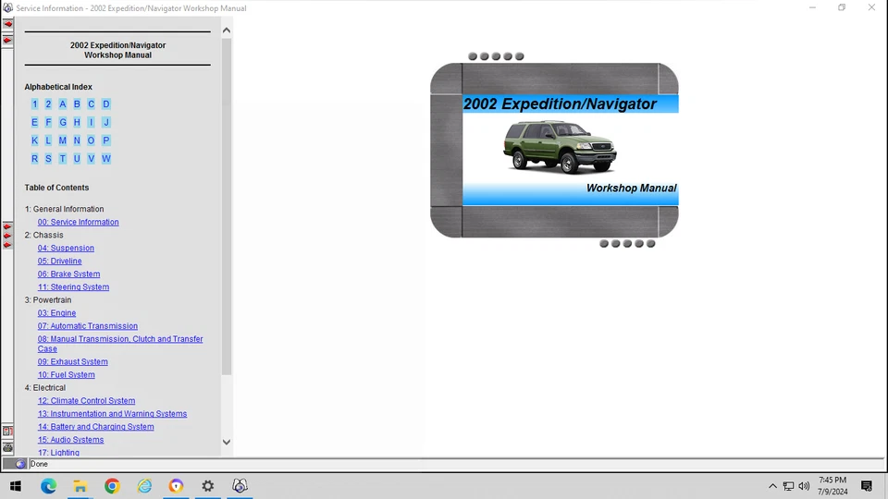This screenshot has height=499, width=888.
Task: Click the second red arrow below the topmost one
Action: click(7, 41)
